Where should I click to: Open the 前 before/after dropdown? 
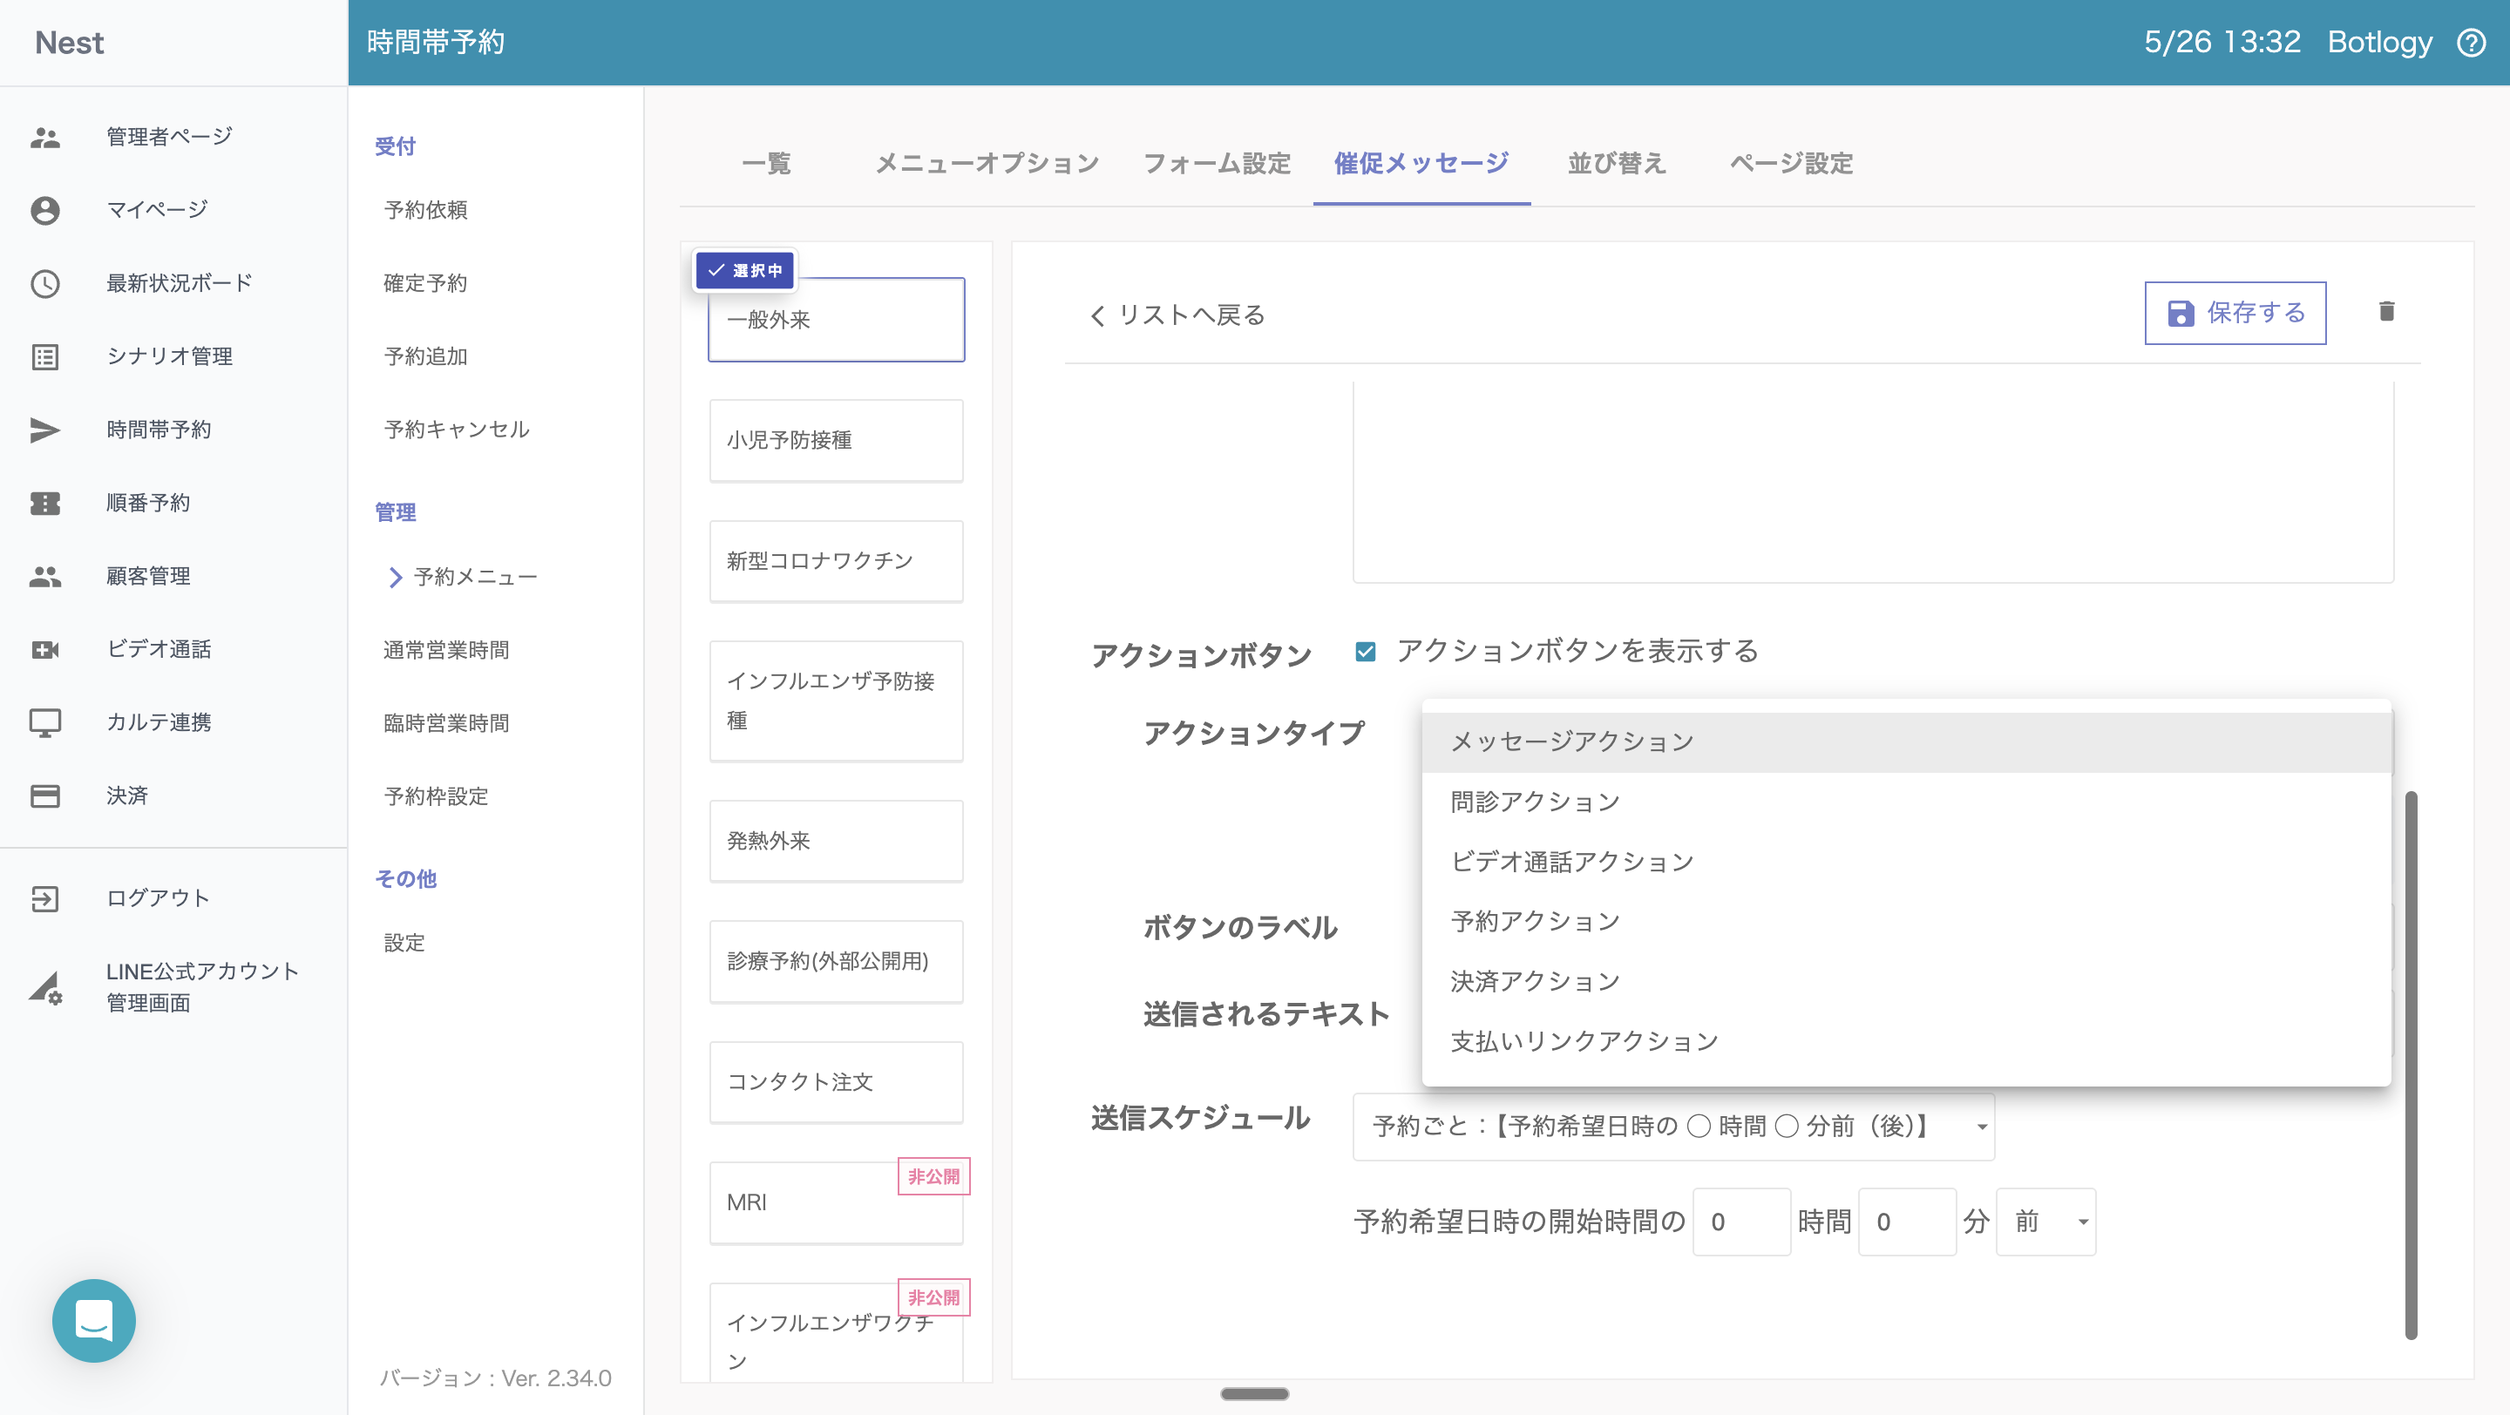coord(2045,1222)
